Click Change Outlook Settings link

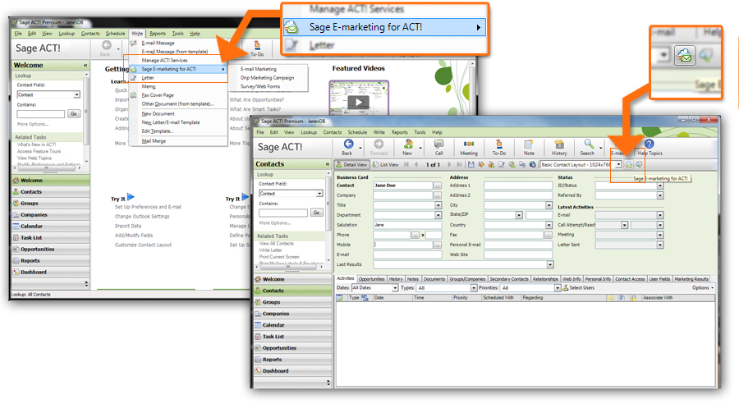tap(142, 217)
